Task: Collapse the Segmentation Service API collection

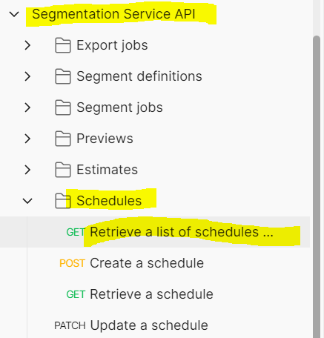Action: click(x=14, y=14)
